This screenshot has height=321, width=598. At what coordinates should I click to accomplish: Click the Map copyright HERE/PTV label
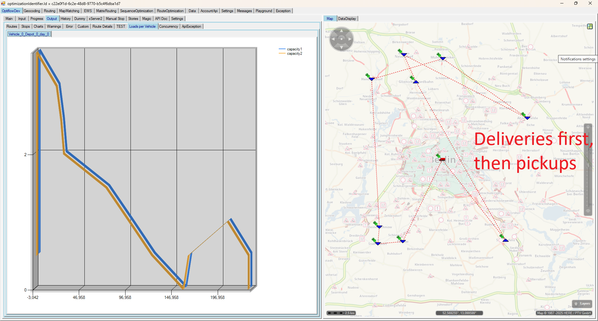(564, 313)
